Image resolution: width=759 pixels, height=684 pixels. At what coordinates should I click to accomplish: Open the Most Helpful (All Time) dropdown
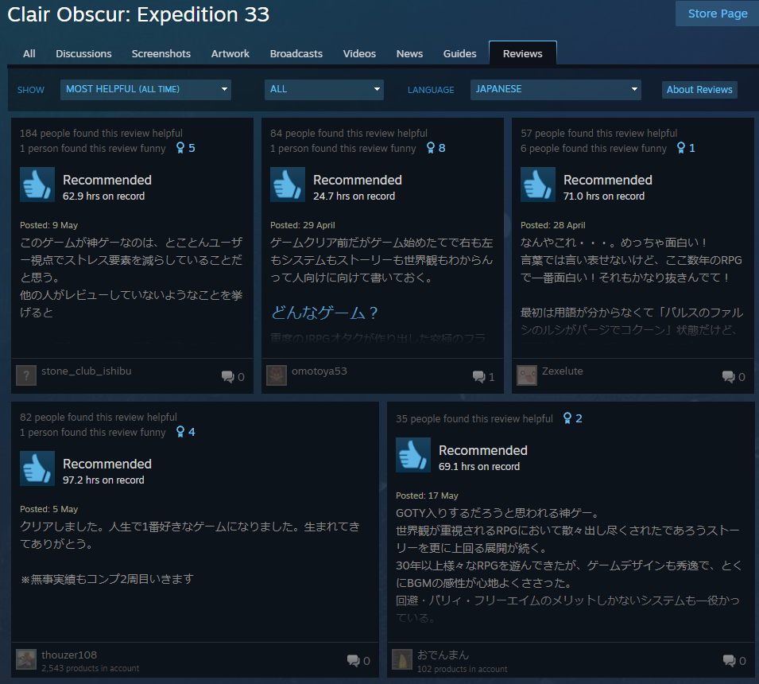pyautogui.click(x=145, y=90)
